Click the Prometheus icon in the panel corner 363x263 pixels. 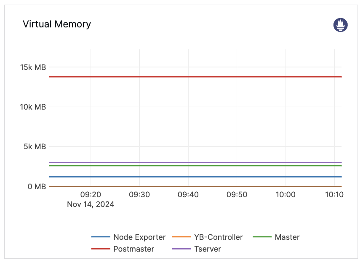[341, 25]
